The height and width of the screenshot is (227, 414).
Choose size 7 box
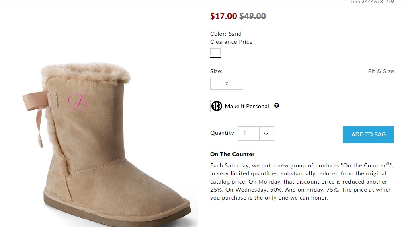click(227, 84)
